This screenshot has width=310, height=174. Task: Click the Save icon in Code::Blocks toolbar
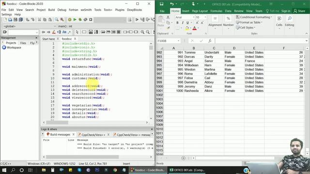[x=15, y=19]
